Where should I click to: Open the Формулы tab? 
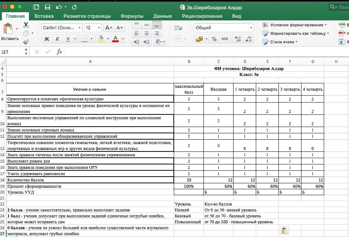tap(132, 16)
